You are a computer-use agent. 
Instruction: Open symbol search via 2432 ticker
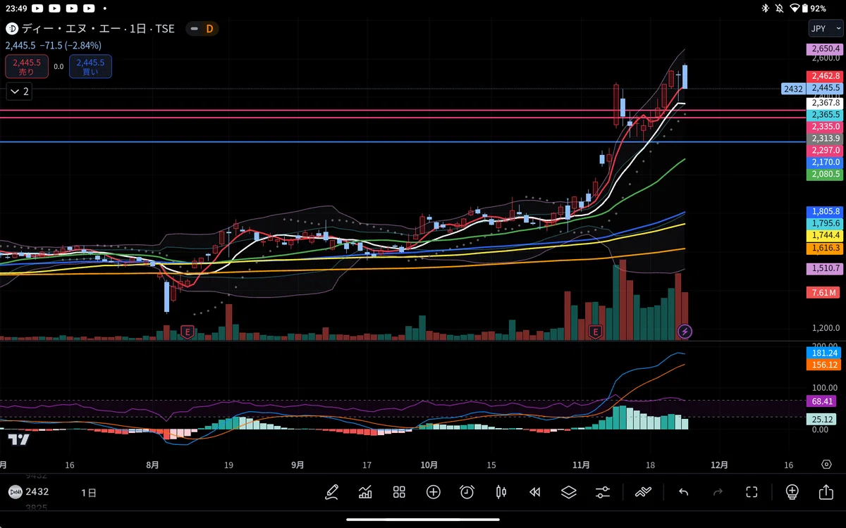(37, 492)
